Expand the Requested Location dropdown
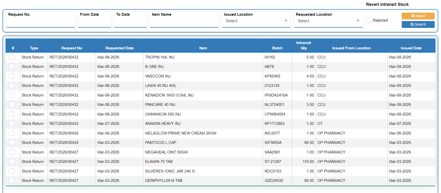441x193 pixels. click(x=328, y=21)
